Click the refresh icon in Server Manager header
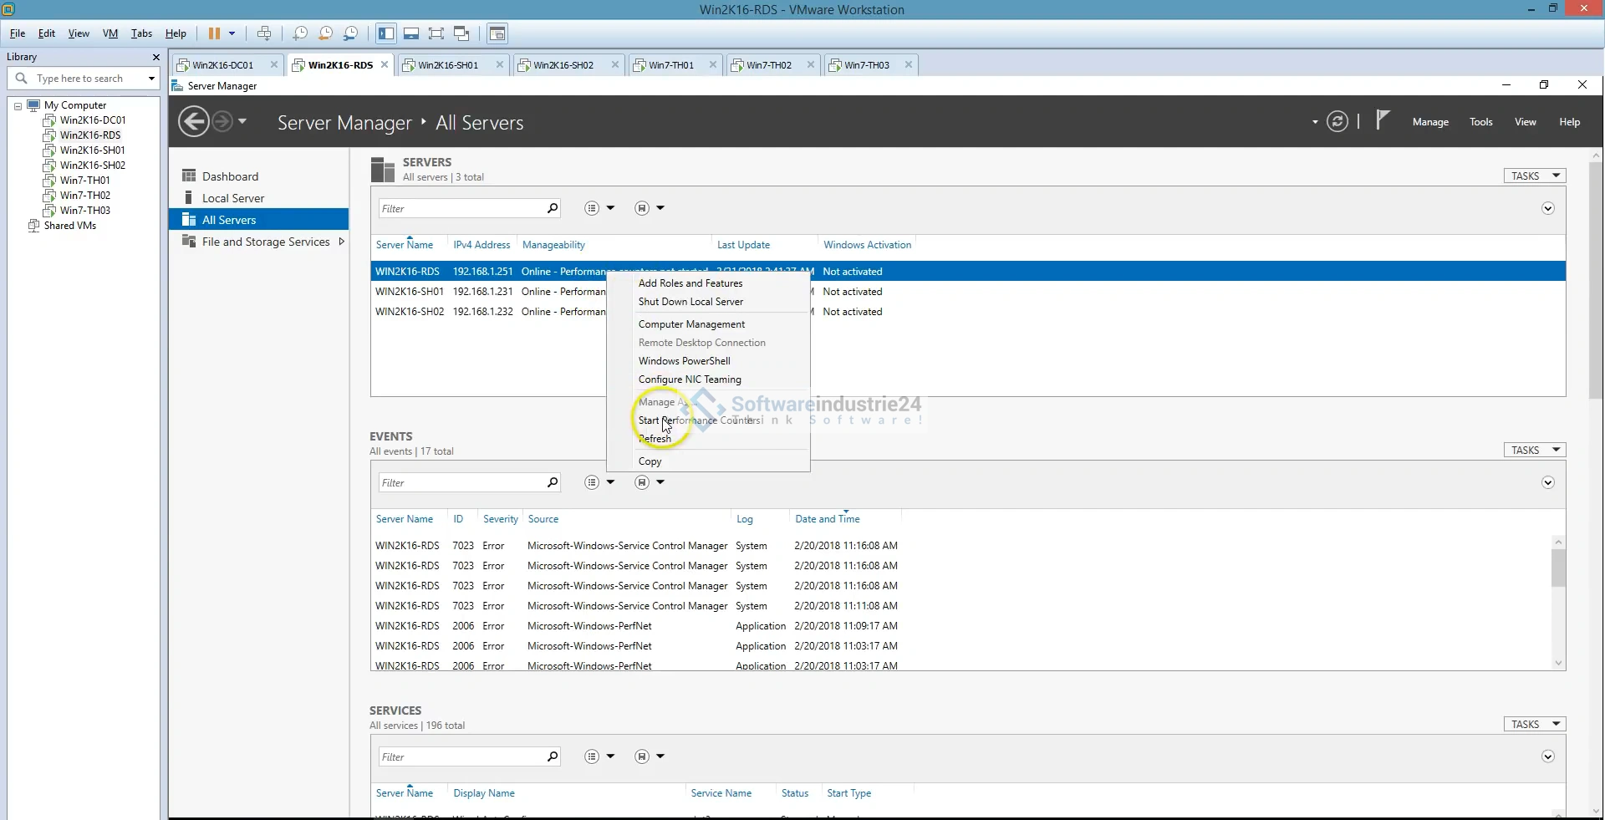 [1337, 122]
